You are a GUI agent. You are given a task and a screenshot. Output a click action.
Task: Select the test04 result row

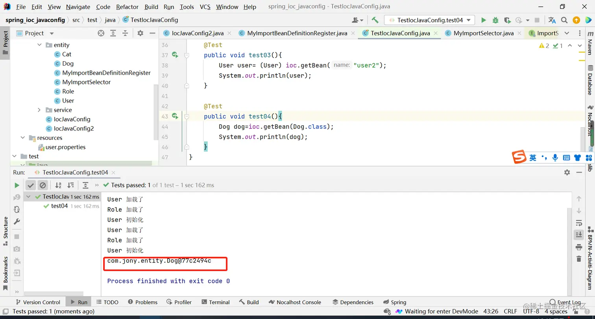[x=63, y=206]
